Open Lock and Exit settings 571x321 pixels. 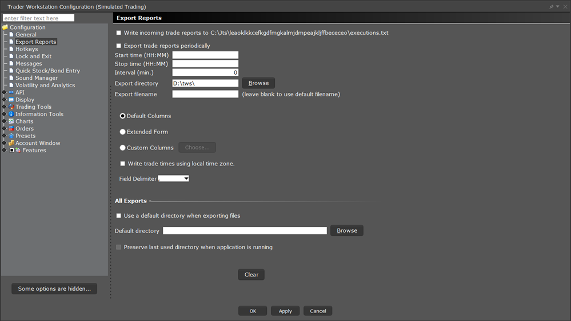[34, 56]
